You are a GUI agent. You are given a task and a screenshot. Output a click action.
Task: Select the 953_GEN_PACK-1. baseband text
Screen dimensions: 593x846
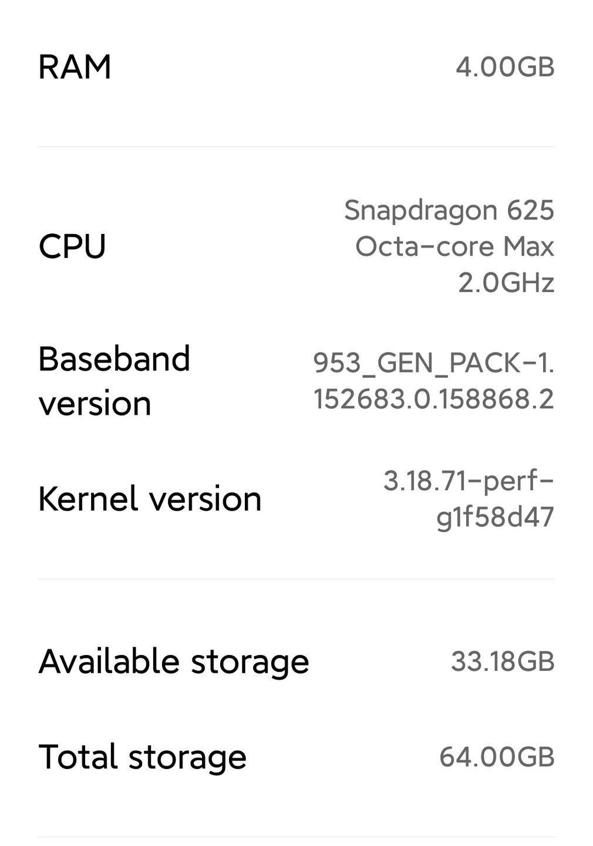pyautogui.click(x=433, y=363)
